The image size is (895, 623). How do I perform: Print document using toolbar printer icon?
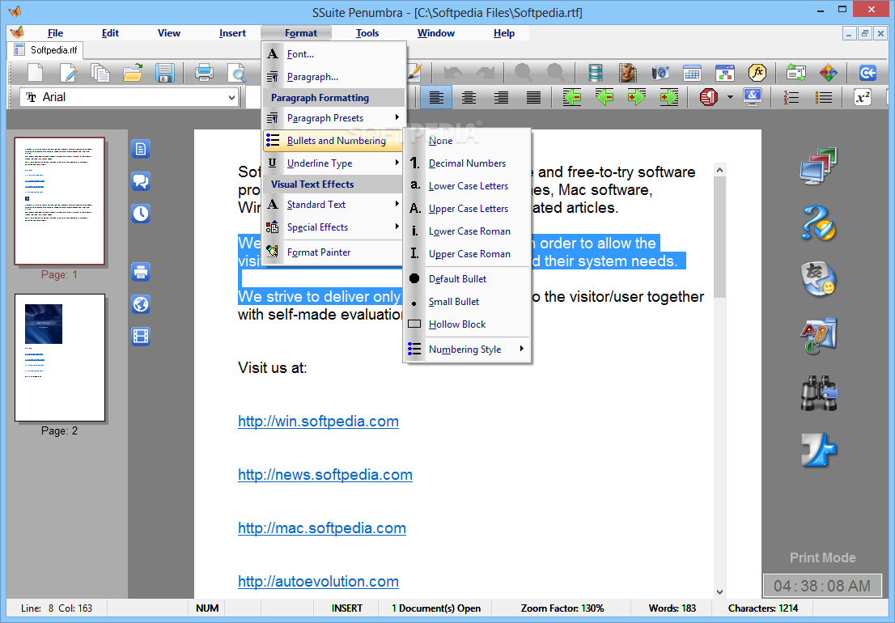205,73
